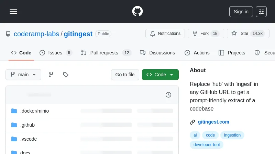Click the Sign in button
The height and width of the screenshot is (154, 275).
coord(241,11)
